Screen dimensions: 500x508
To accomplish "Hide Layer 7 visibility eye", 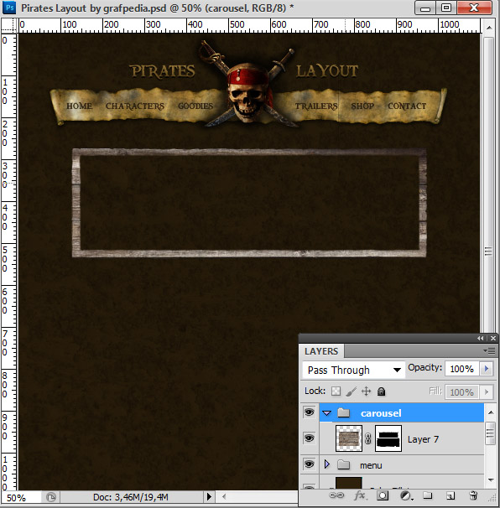I will [x=309, y=438].
